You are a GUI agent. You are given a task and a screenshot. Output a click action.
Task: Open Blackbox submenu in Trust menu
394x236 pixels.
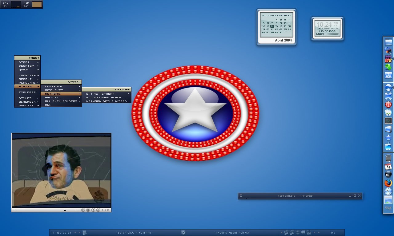[27, 102]
